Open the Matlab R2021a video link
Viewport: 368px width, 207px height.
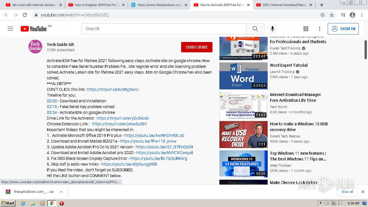click(x=148, y=141)
